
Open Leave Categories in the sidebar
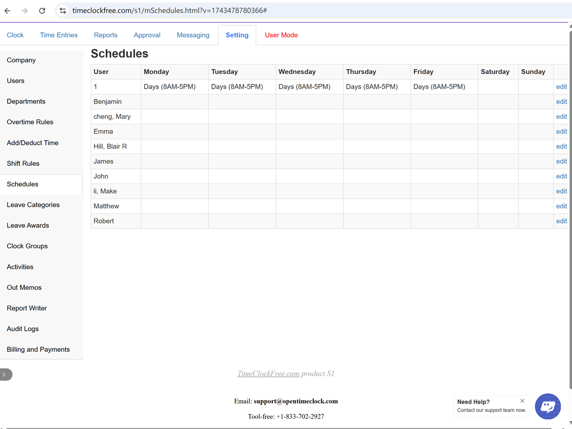coord(41,205)
